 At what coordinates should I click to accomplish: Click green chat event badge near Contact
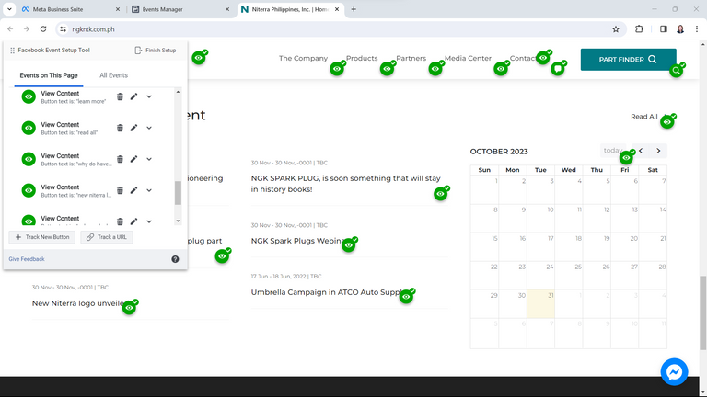click(558, 68)
